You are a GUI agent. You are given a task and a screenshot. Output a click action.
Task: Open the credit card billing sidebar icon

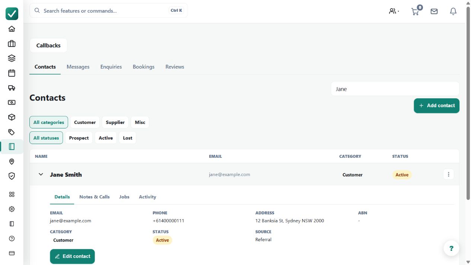pos(12,253)
